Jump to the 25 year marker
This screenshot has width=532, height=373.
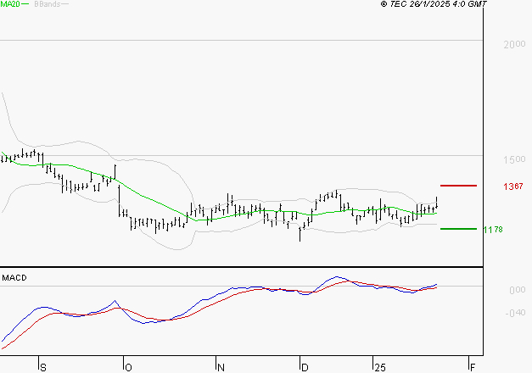click(381, 367)
